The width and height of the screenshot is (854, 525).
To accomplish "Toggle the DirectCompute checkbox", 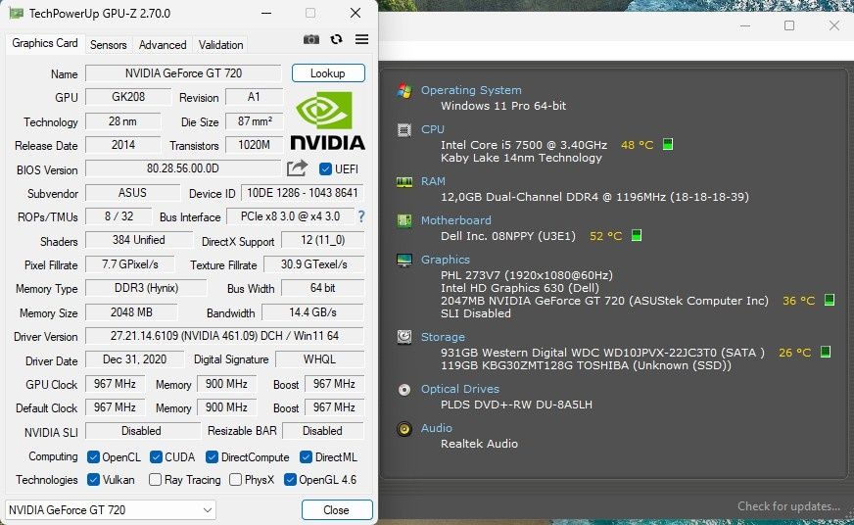I will (x=212, y=456).
